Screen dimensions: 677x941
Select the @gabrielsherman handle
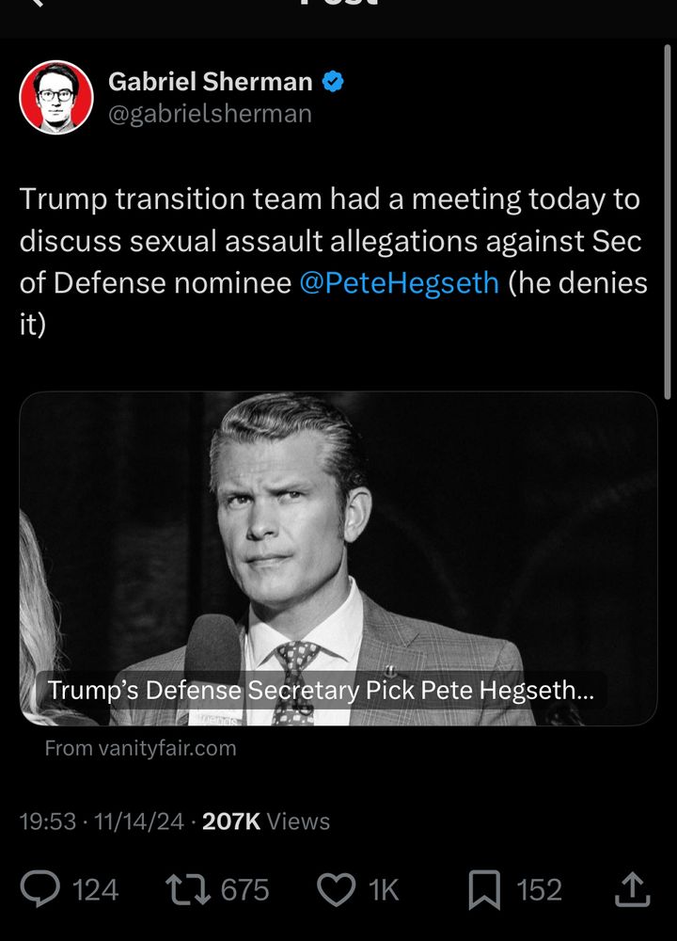[x=210, y=114]
